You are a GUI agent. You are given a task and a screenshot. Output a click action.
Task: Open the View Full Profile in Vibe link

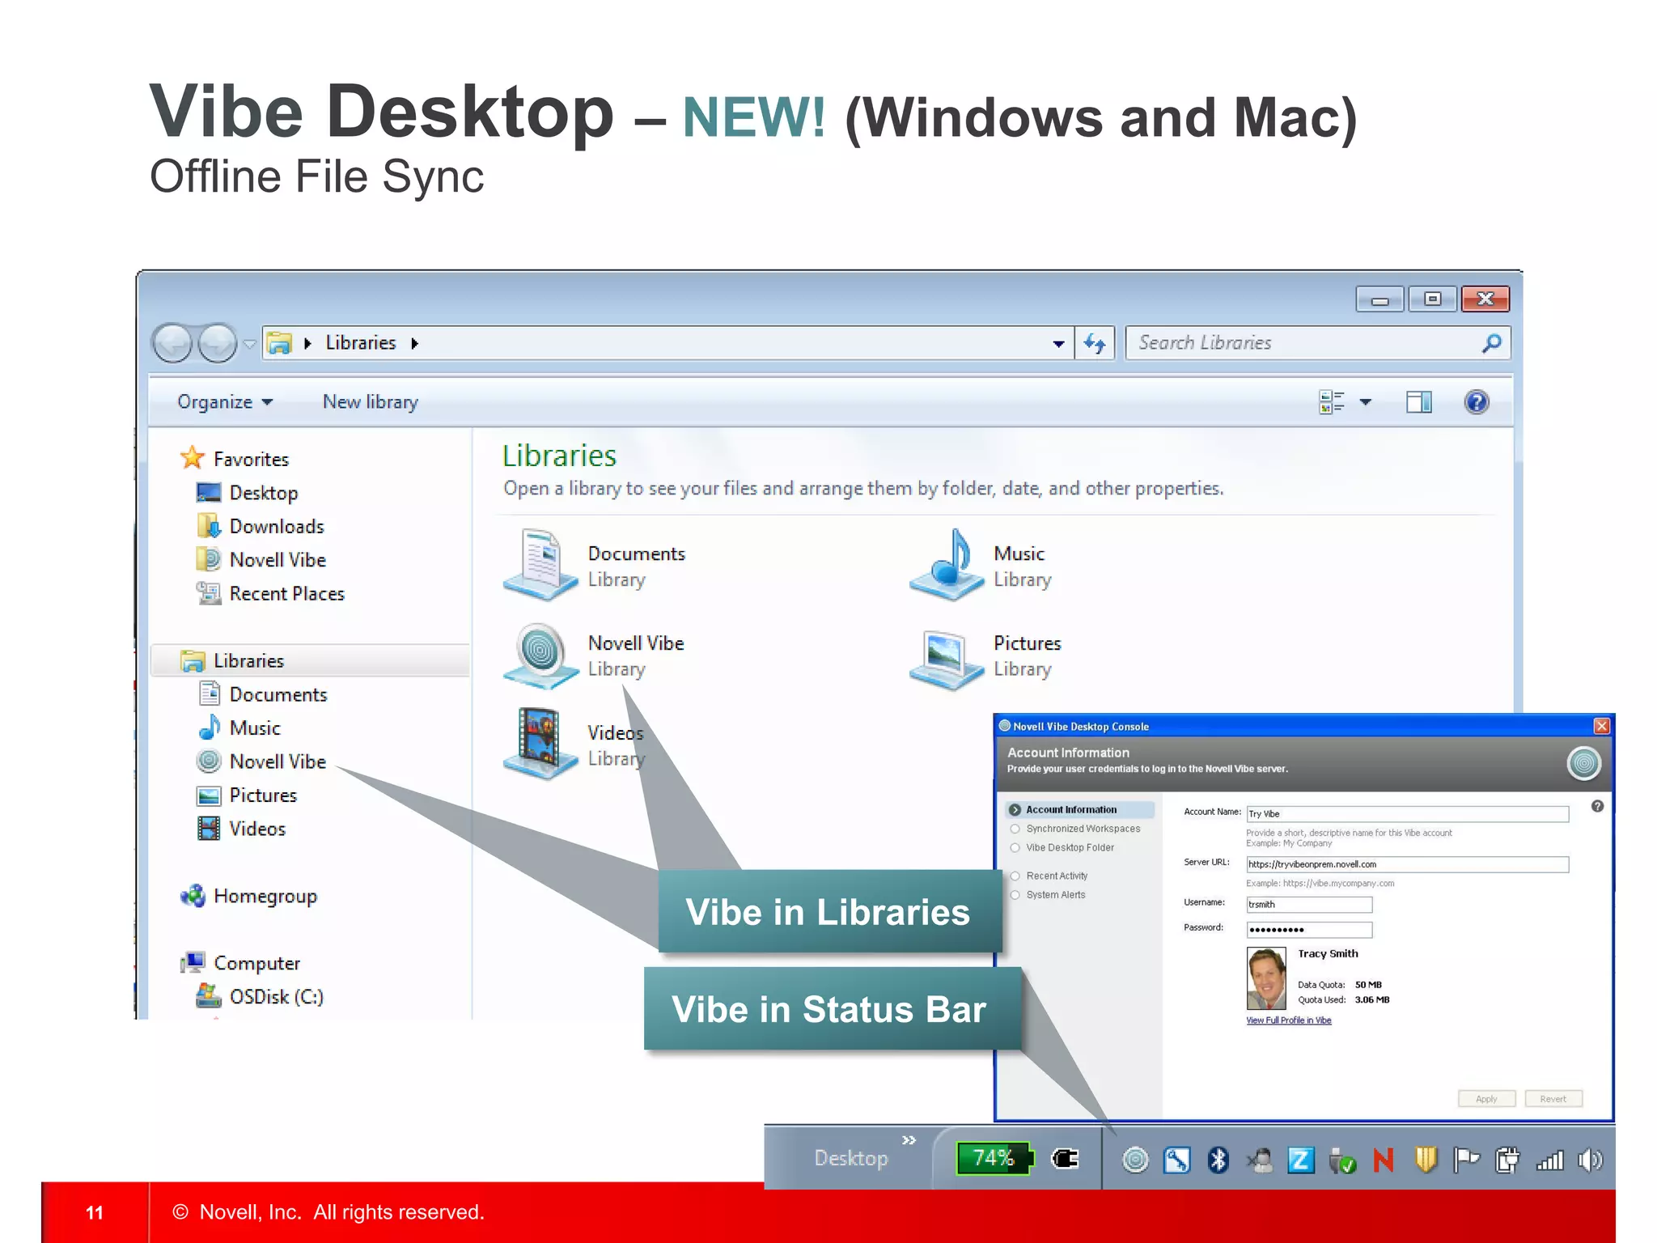pos(1288,1020)
